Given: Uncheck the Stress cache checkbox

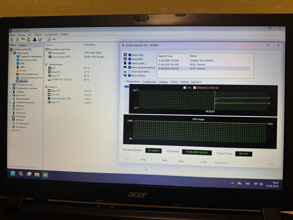Looking at the screenshot, I should point(130,63).
